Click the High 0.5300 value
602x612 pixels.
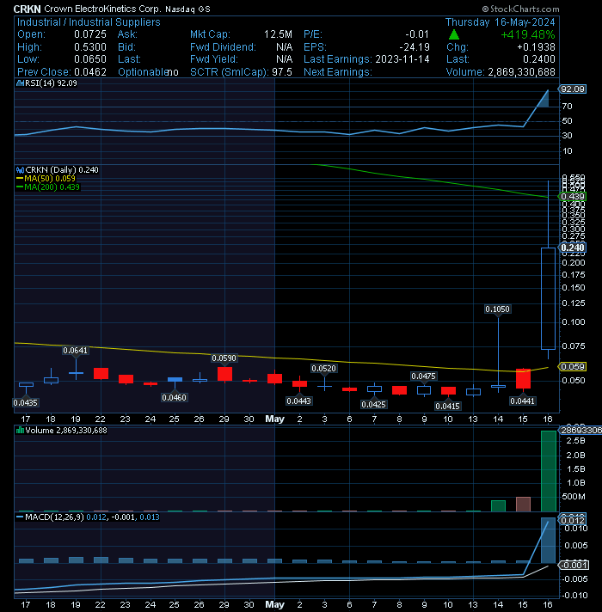click(90, 47)
